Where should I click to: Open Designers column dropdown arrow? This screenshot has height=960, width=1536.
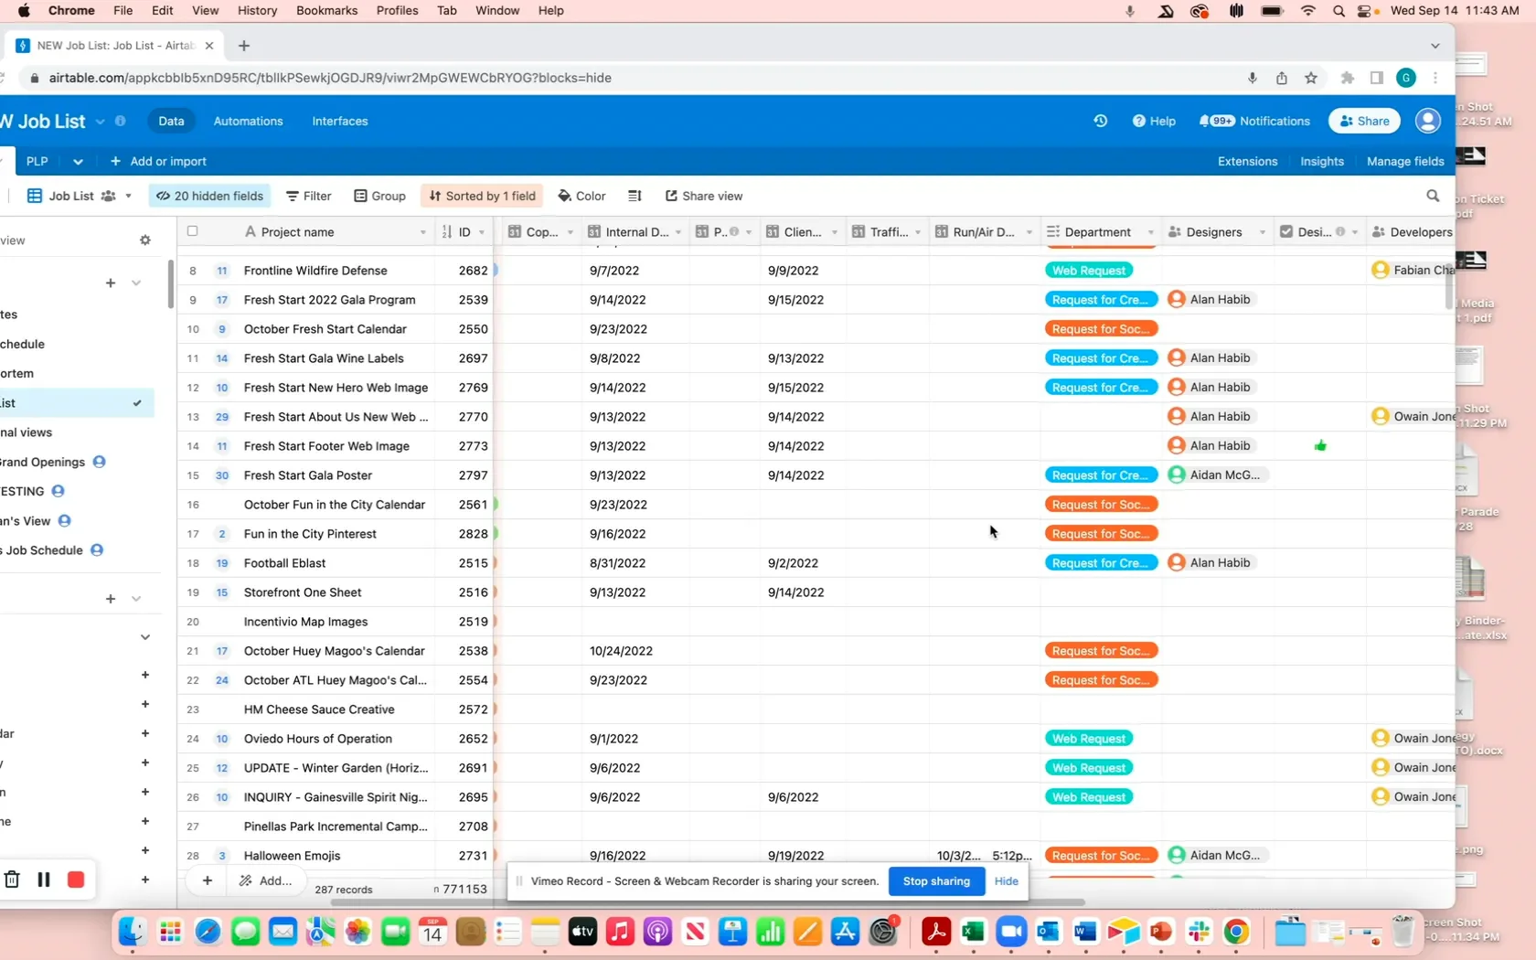pyautogui.click(x=1262, y=232)
